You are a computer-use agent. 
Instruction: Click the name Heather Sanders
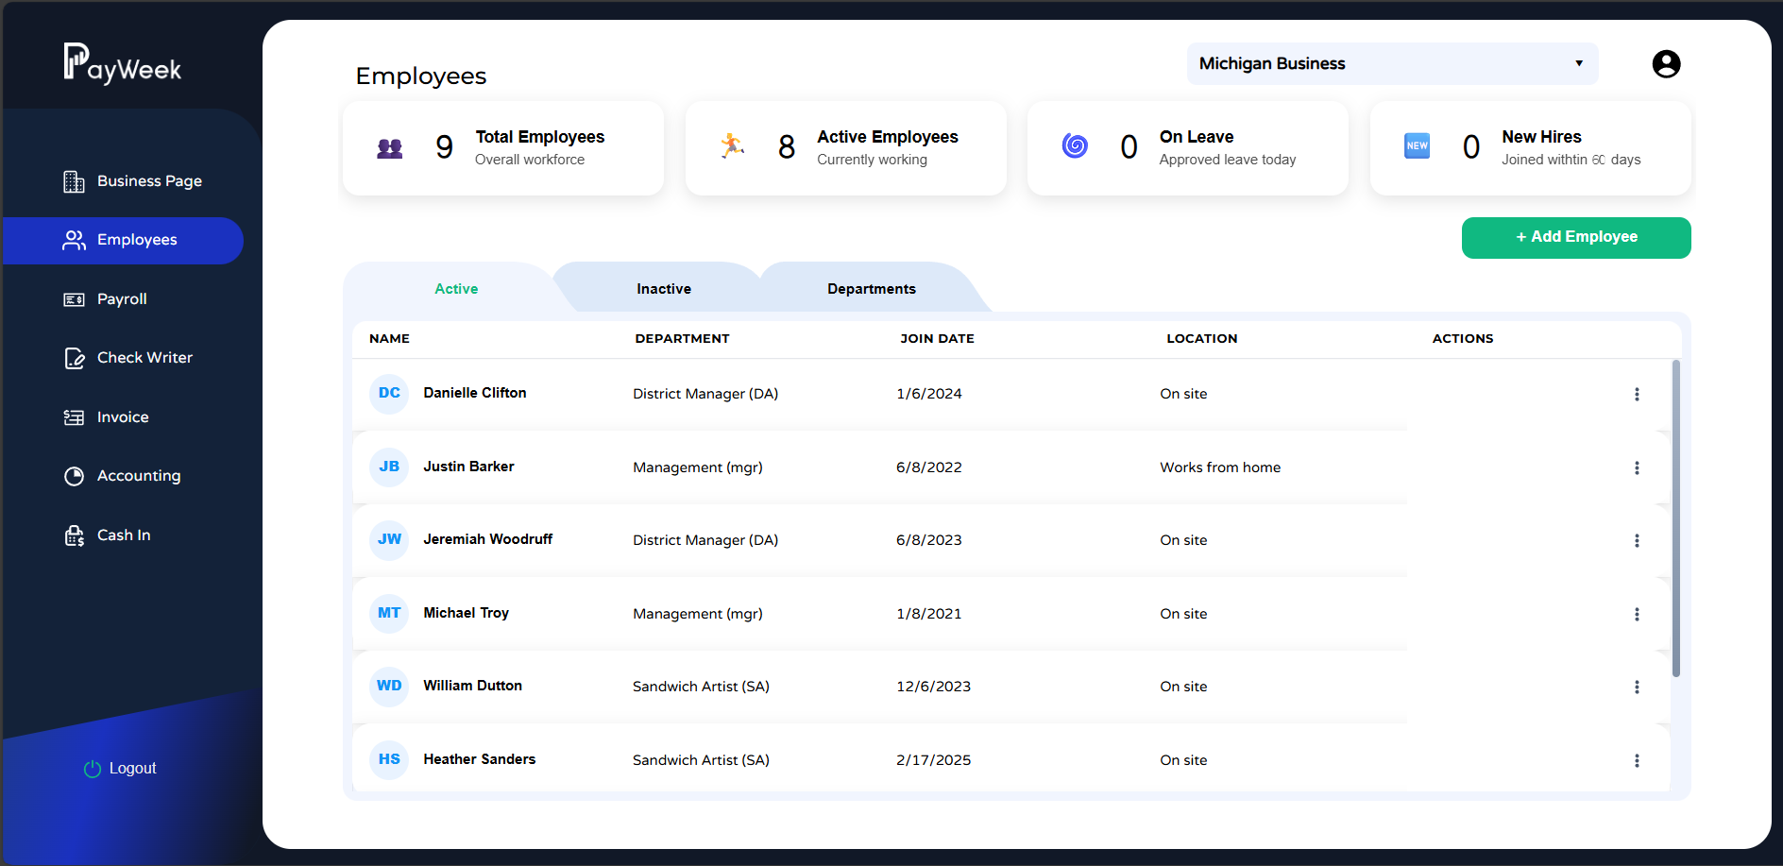(479, 759)
